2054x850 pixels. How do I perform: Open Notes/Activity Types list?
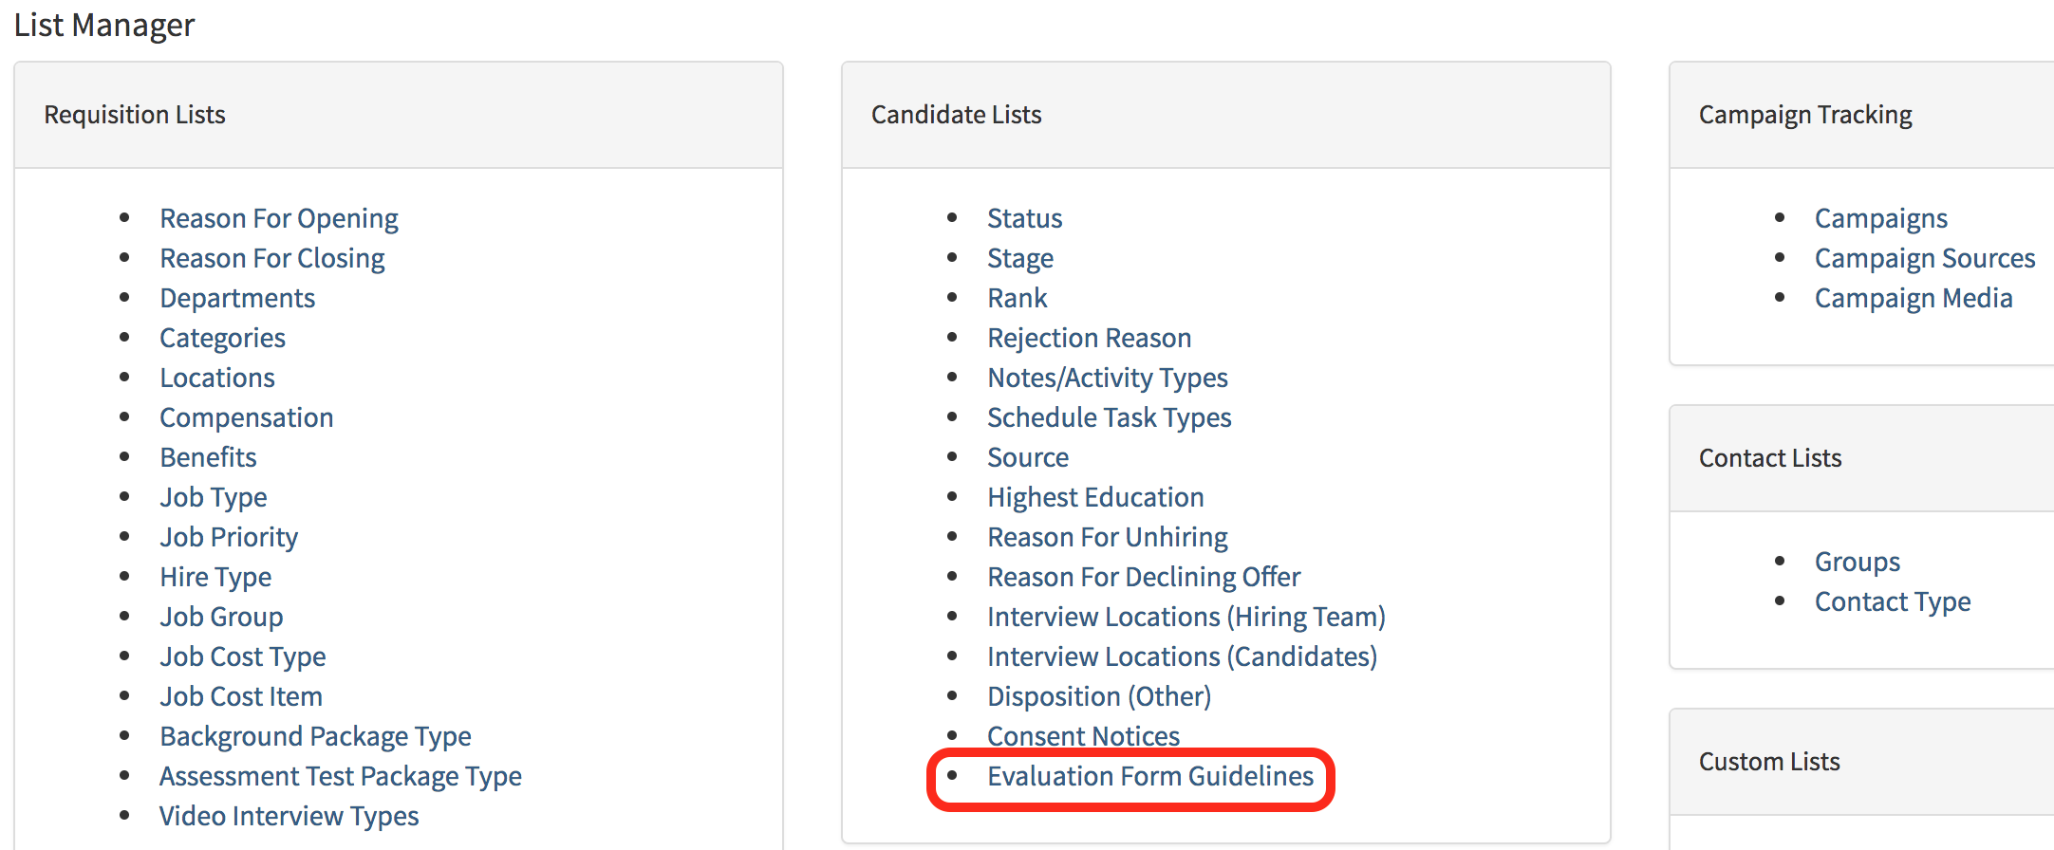click(x=1107, y=378)
